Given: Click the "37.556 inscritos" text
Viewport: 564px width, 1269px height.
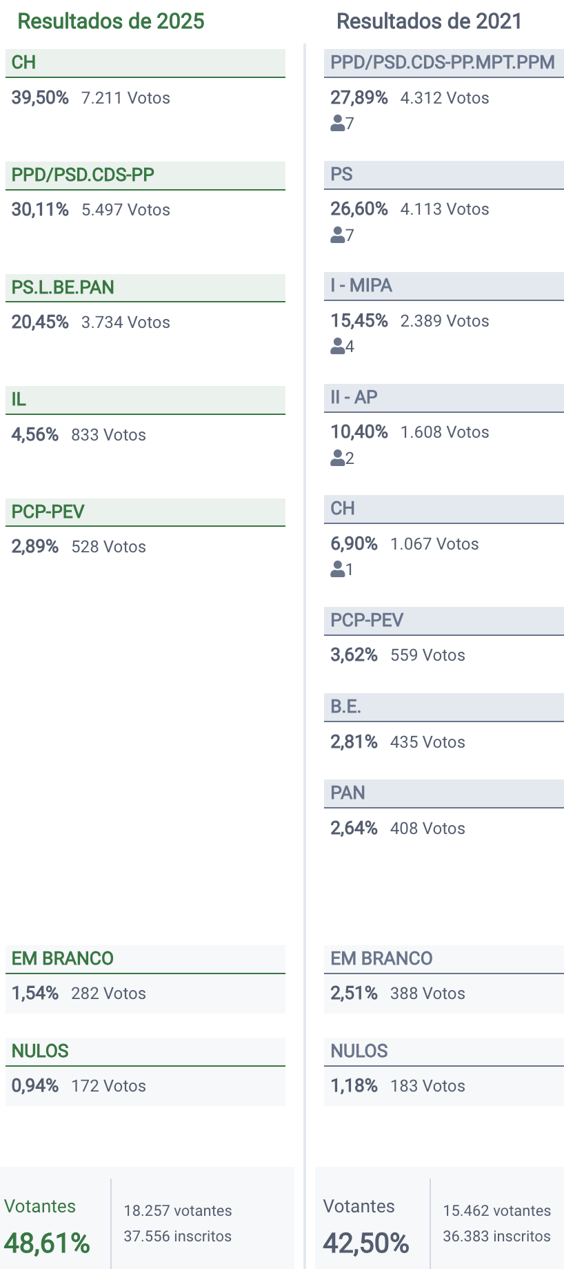Looking at the screenshot, I should (177, 1237).
